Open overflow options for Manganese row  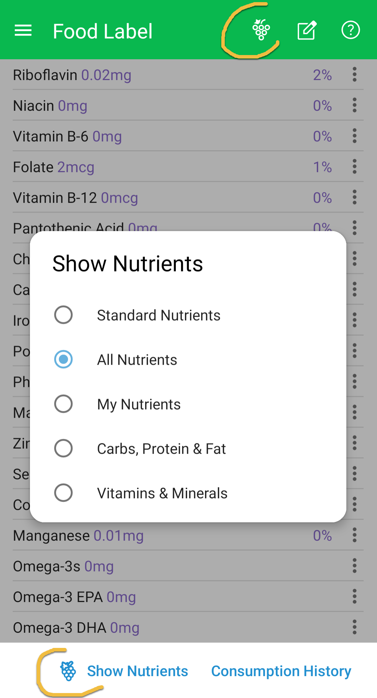(x=354, y=535)
